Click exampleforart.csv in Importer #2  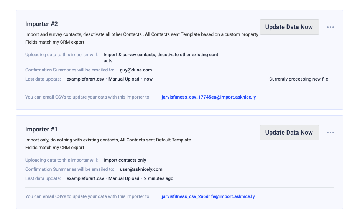[x=85, y=79]
